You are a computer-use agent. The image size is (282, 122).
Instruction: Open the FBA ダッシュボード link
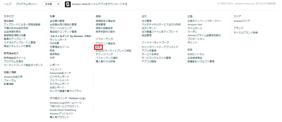click(x=58, y=40)
